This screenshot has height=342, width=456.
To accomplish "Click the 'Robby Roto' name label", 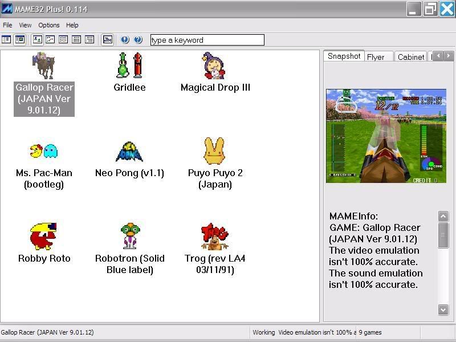I will pos(44,258).
